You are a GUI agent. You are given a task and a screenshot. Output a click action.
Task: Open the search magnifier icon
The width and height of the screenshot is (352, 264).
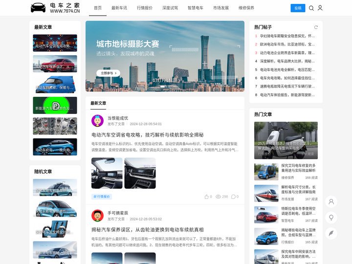(311, 8)
